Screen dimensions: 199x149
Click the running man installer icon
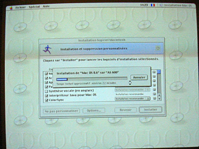coord(47,49)
